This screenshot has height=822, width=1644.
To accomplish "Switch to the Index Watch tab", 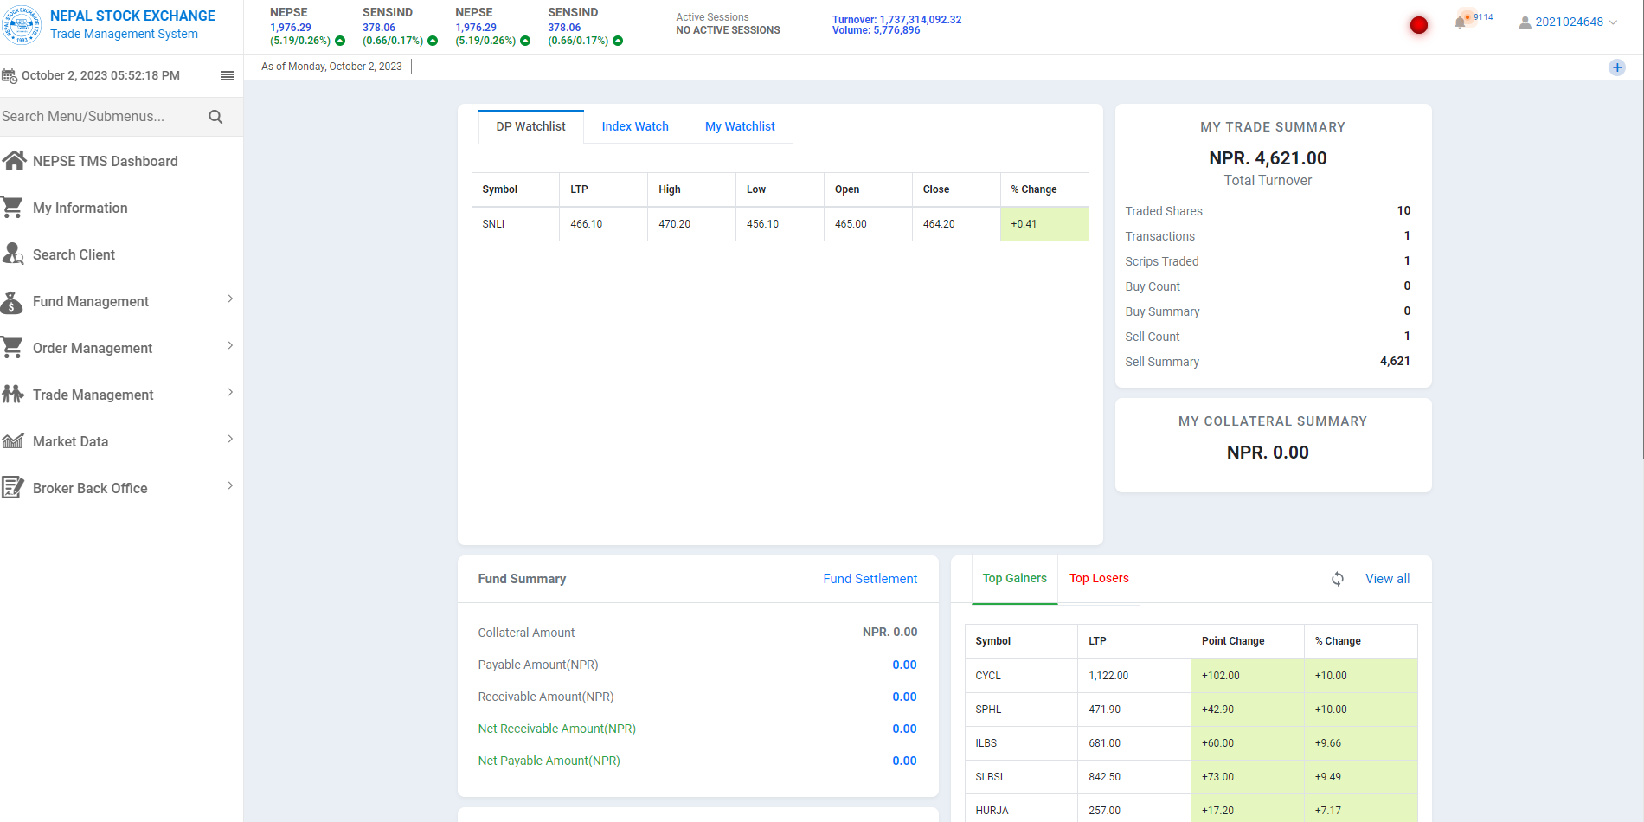I will (635, 126).
